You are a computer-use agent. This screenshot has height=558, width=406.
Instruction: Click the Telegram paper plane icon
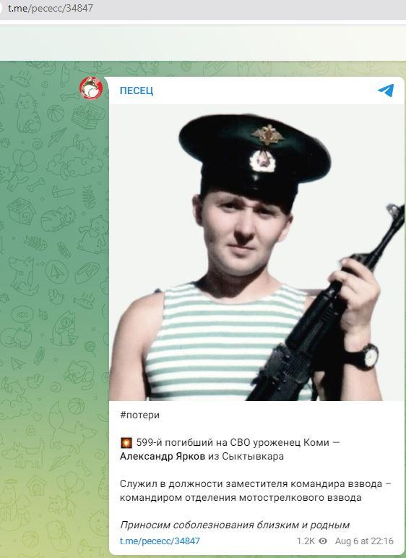386,90
